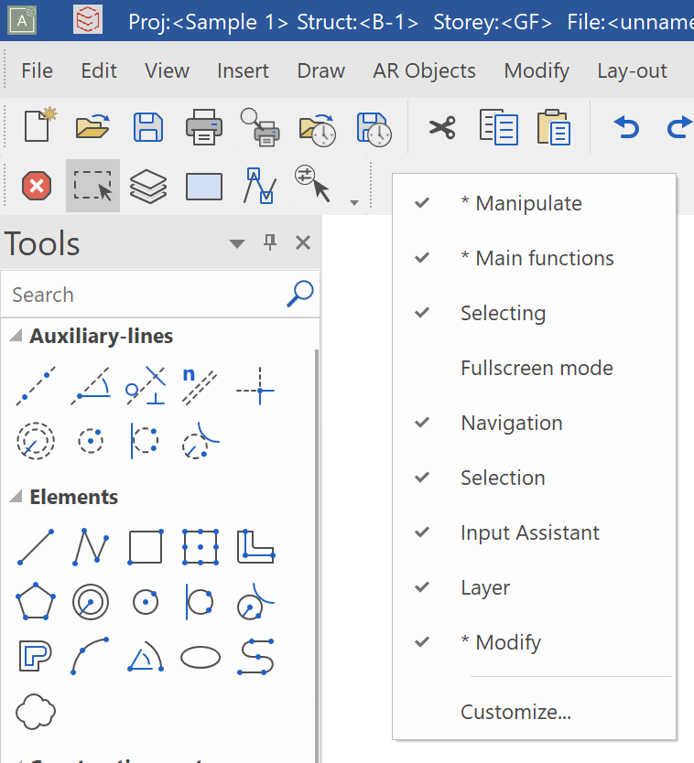Select the Line tool in Elements
Viewport: 694px width, 763px height.
click(x=35, y=547)
